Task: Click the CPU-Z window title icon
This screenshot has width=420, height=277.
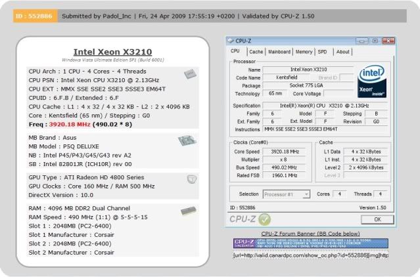Action: 230,41
